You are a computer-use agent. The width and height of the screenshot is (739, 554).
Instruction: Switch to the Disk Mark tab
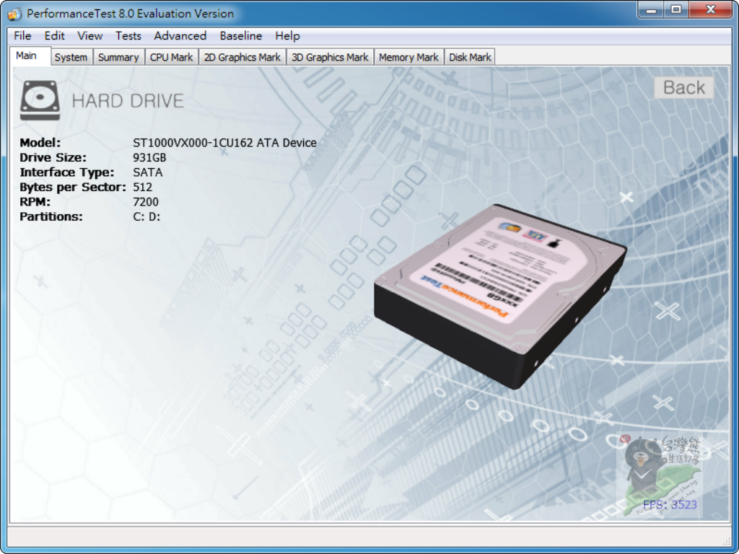pyautogui.click(x=470, y=57)
